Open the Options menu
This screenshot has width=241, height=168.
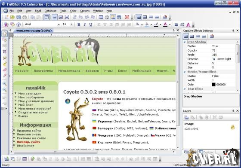[85, 11]
